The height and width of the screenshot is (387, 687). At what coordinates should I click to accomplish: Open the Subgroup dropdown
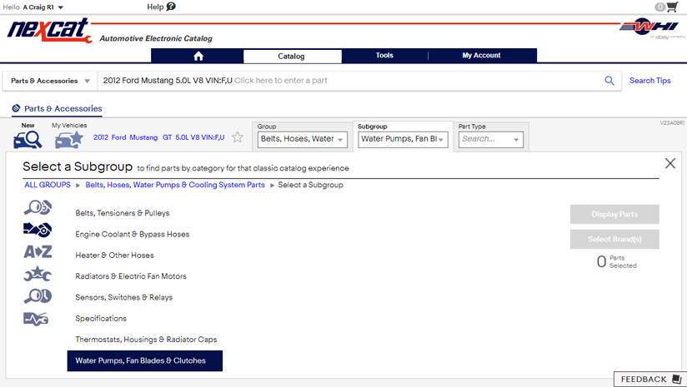coord(403,139)
